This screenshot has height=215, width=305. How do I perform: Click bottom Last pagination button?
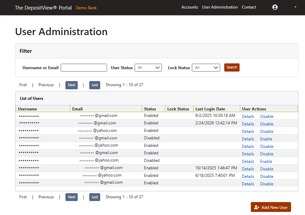(95, 197)
